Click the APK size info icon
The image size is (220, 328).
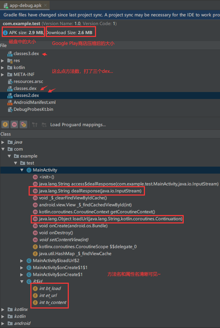(x=5, y=33)
